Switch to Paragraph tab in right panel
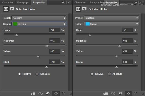 (x=96, y=2)
